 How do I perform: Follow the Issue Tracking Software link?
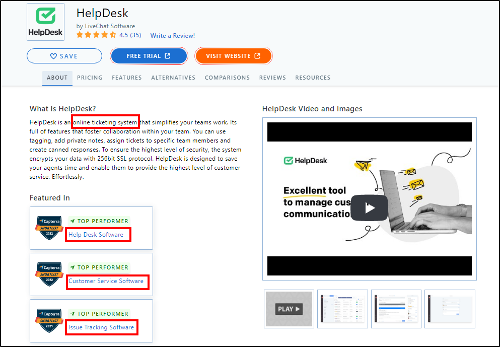[101, 327]
